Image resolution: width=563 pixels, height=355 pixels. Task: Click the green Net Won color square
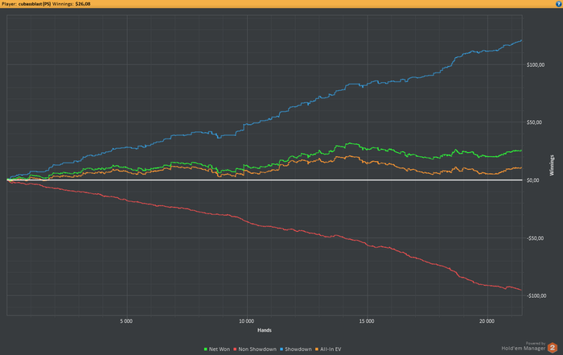pyautogui.click(x=205, y=349)
